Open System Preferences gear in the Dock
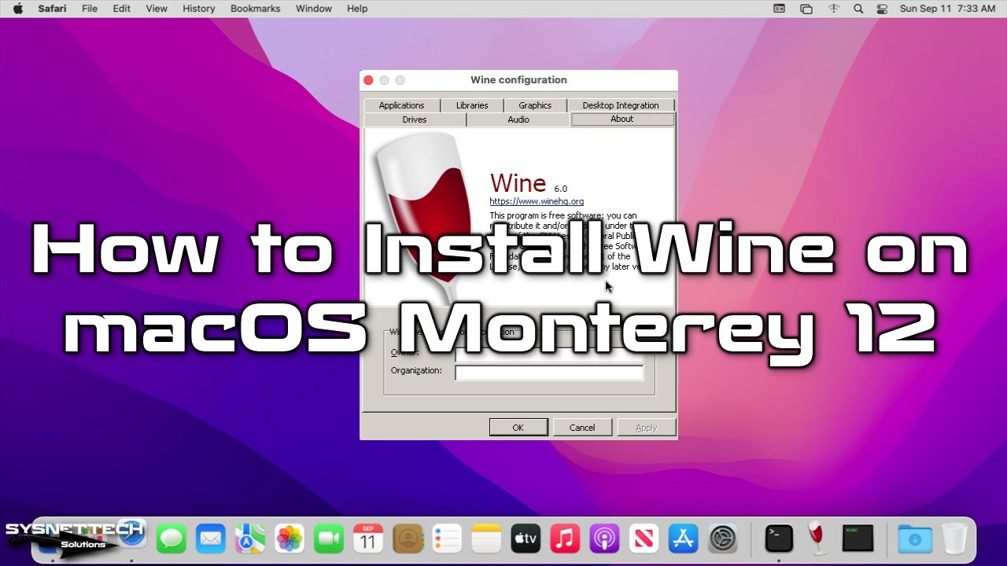The height and width of the screenshot is (566, 1007). pyautogui.click(x=722, y=538)
